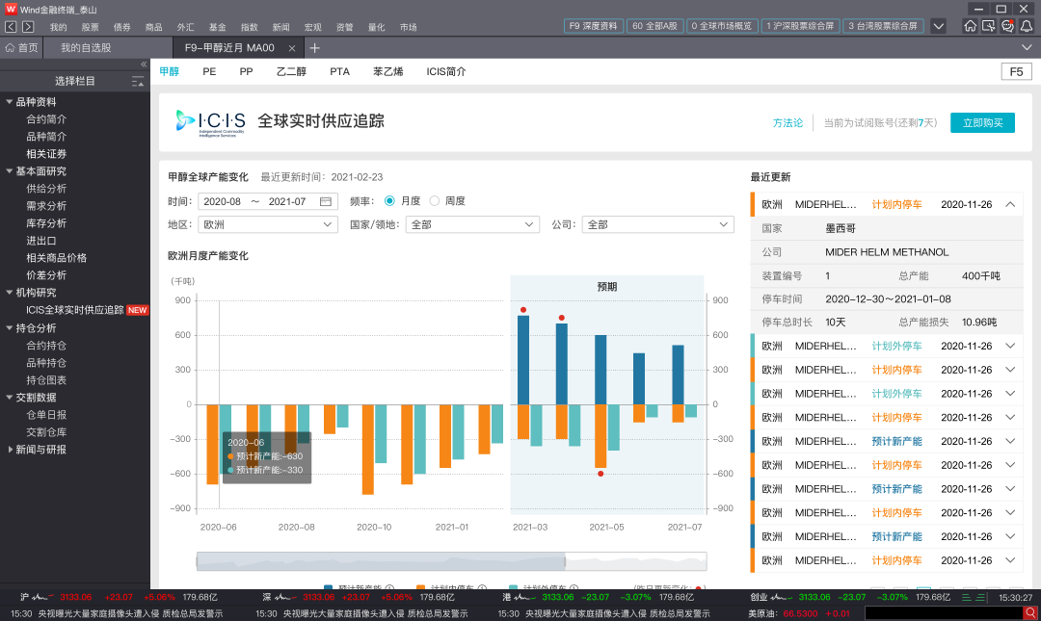This screenshot has height=621, width=1041.
Task: Click the red marker above the 2021-03 bar
Action: 523,310
